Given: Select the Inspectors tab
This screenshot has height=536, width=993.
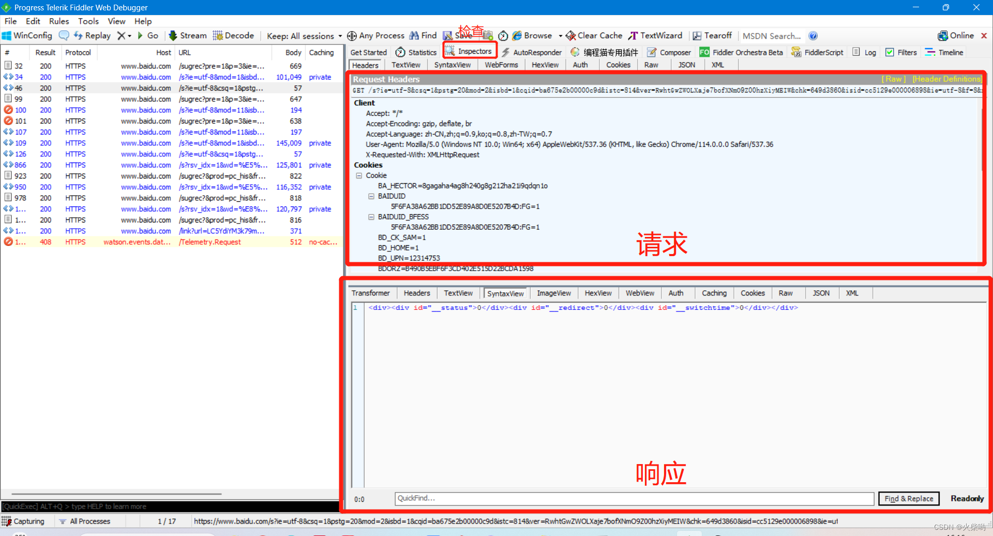Looking at the screenshot, I should (x=469, y=51).
